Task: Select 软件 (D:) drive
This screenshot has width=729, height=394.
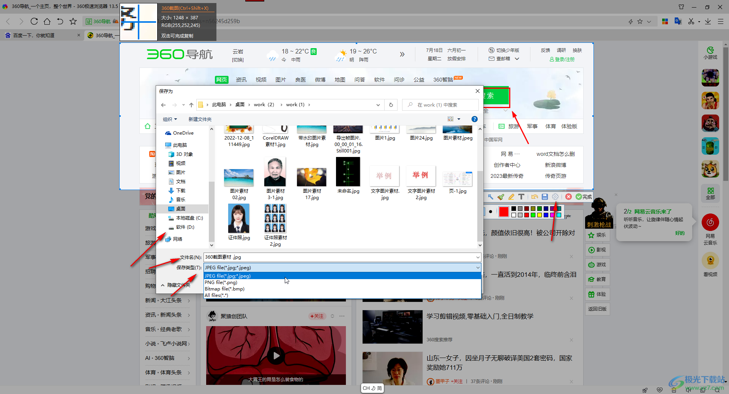Action: point(181,227)
